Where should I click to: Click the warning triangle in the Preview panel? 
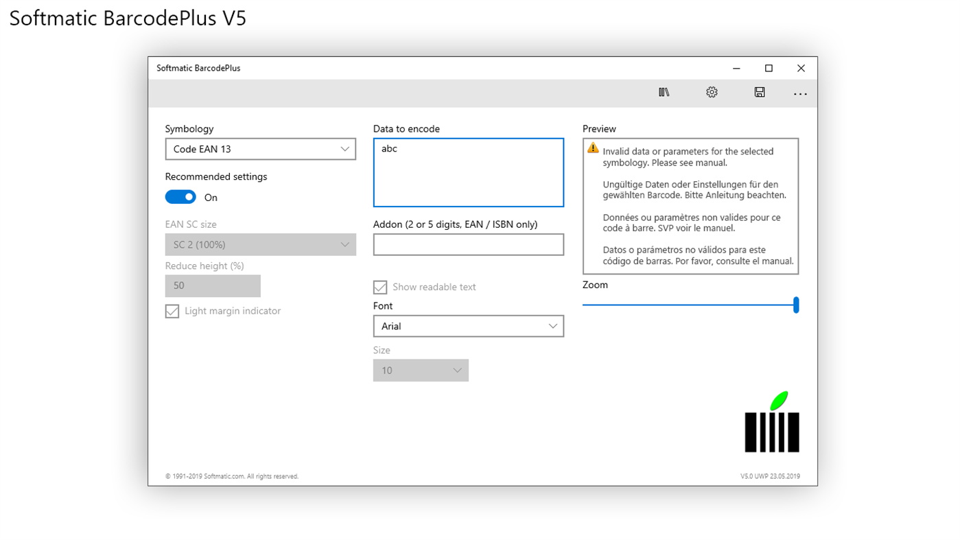click(x=592, y=147)
